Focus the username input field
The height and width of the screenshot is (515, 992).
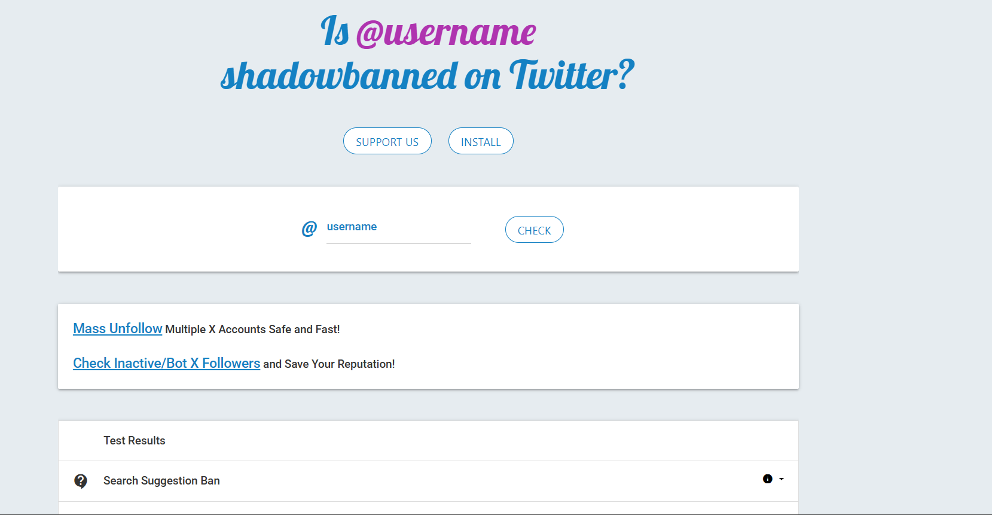398,228
